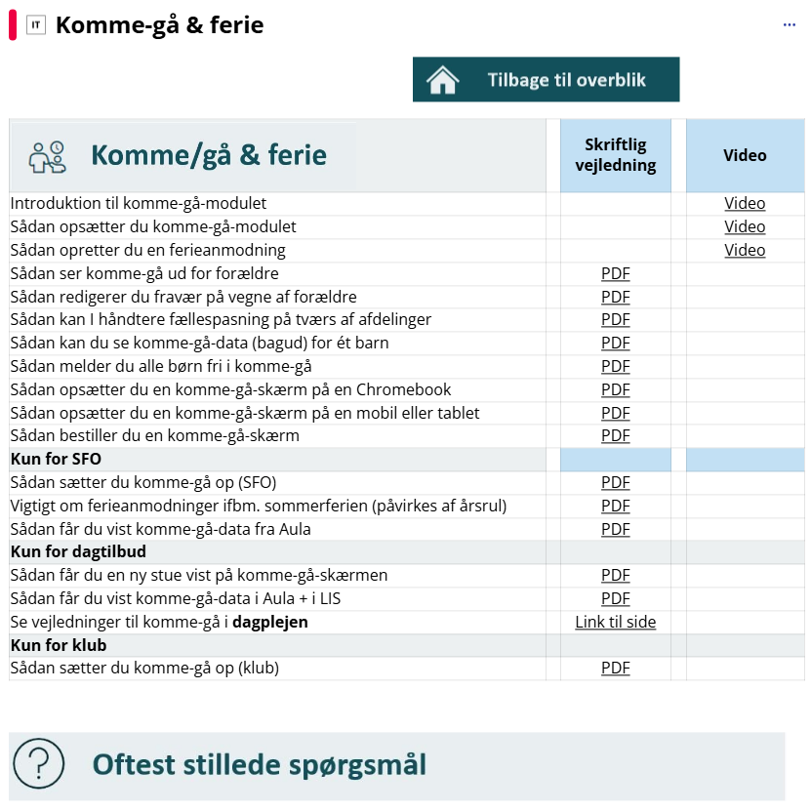Open PDF for håndtere fællespasning på tværs af afdelinger
This screenshot has height=812, width=811.
tap(615, 319)
